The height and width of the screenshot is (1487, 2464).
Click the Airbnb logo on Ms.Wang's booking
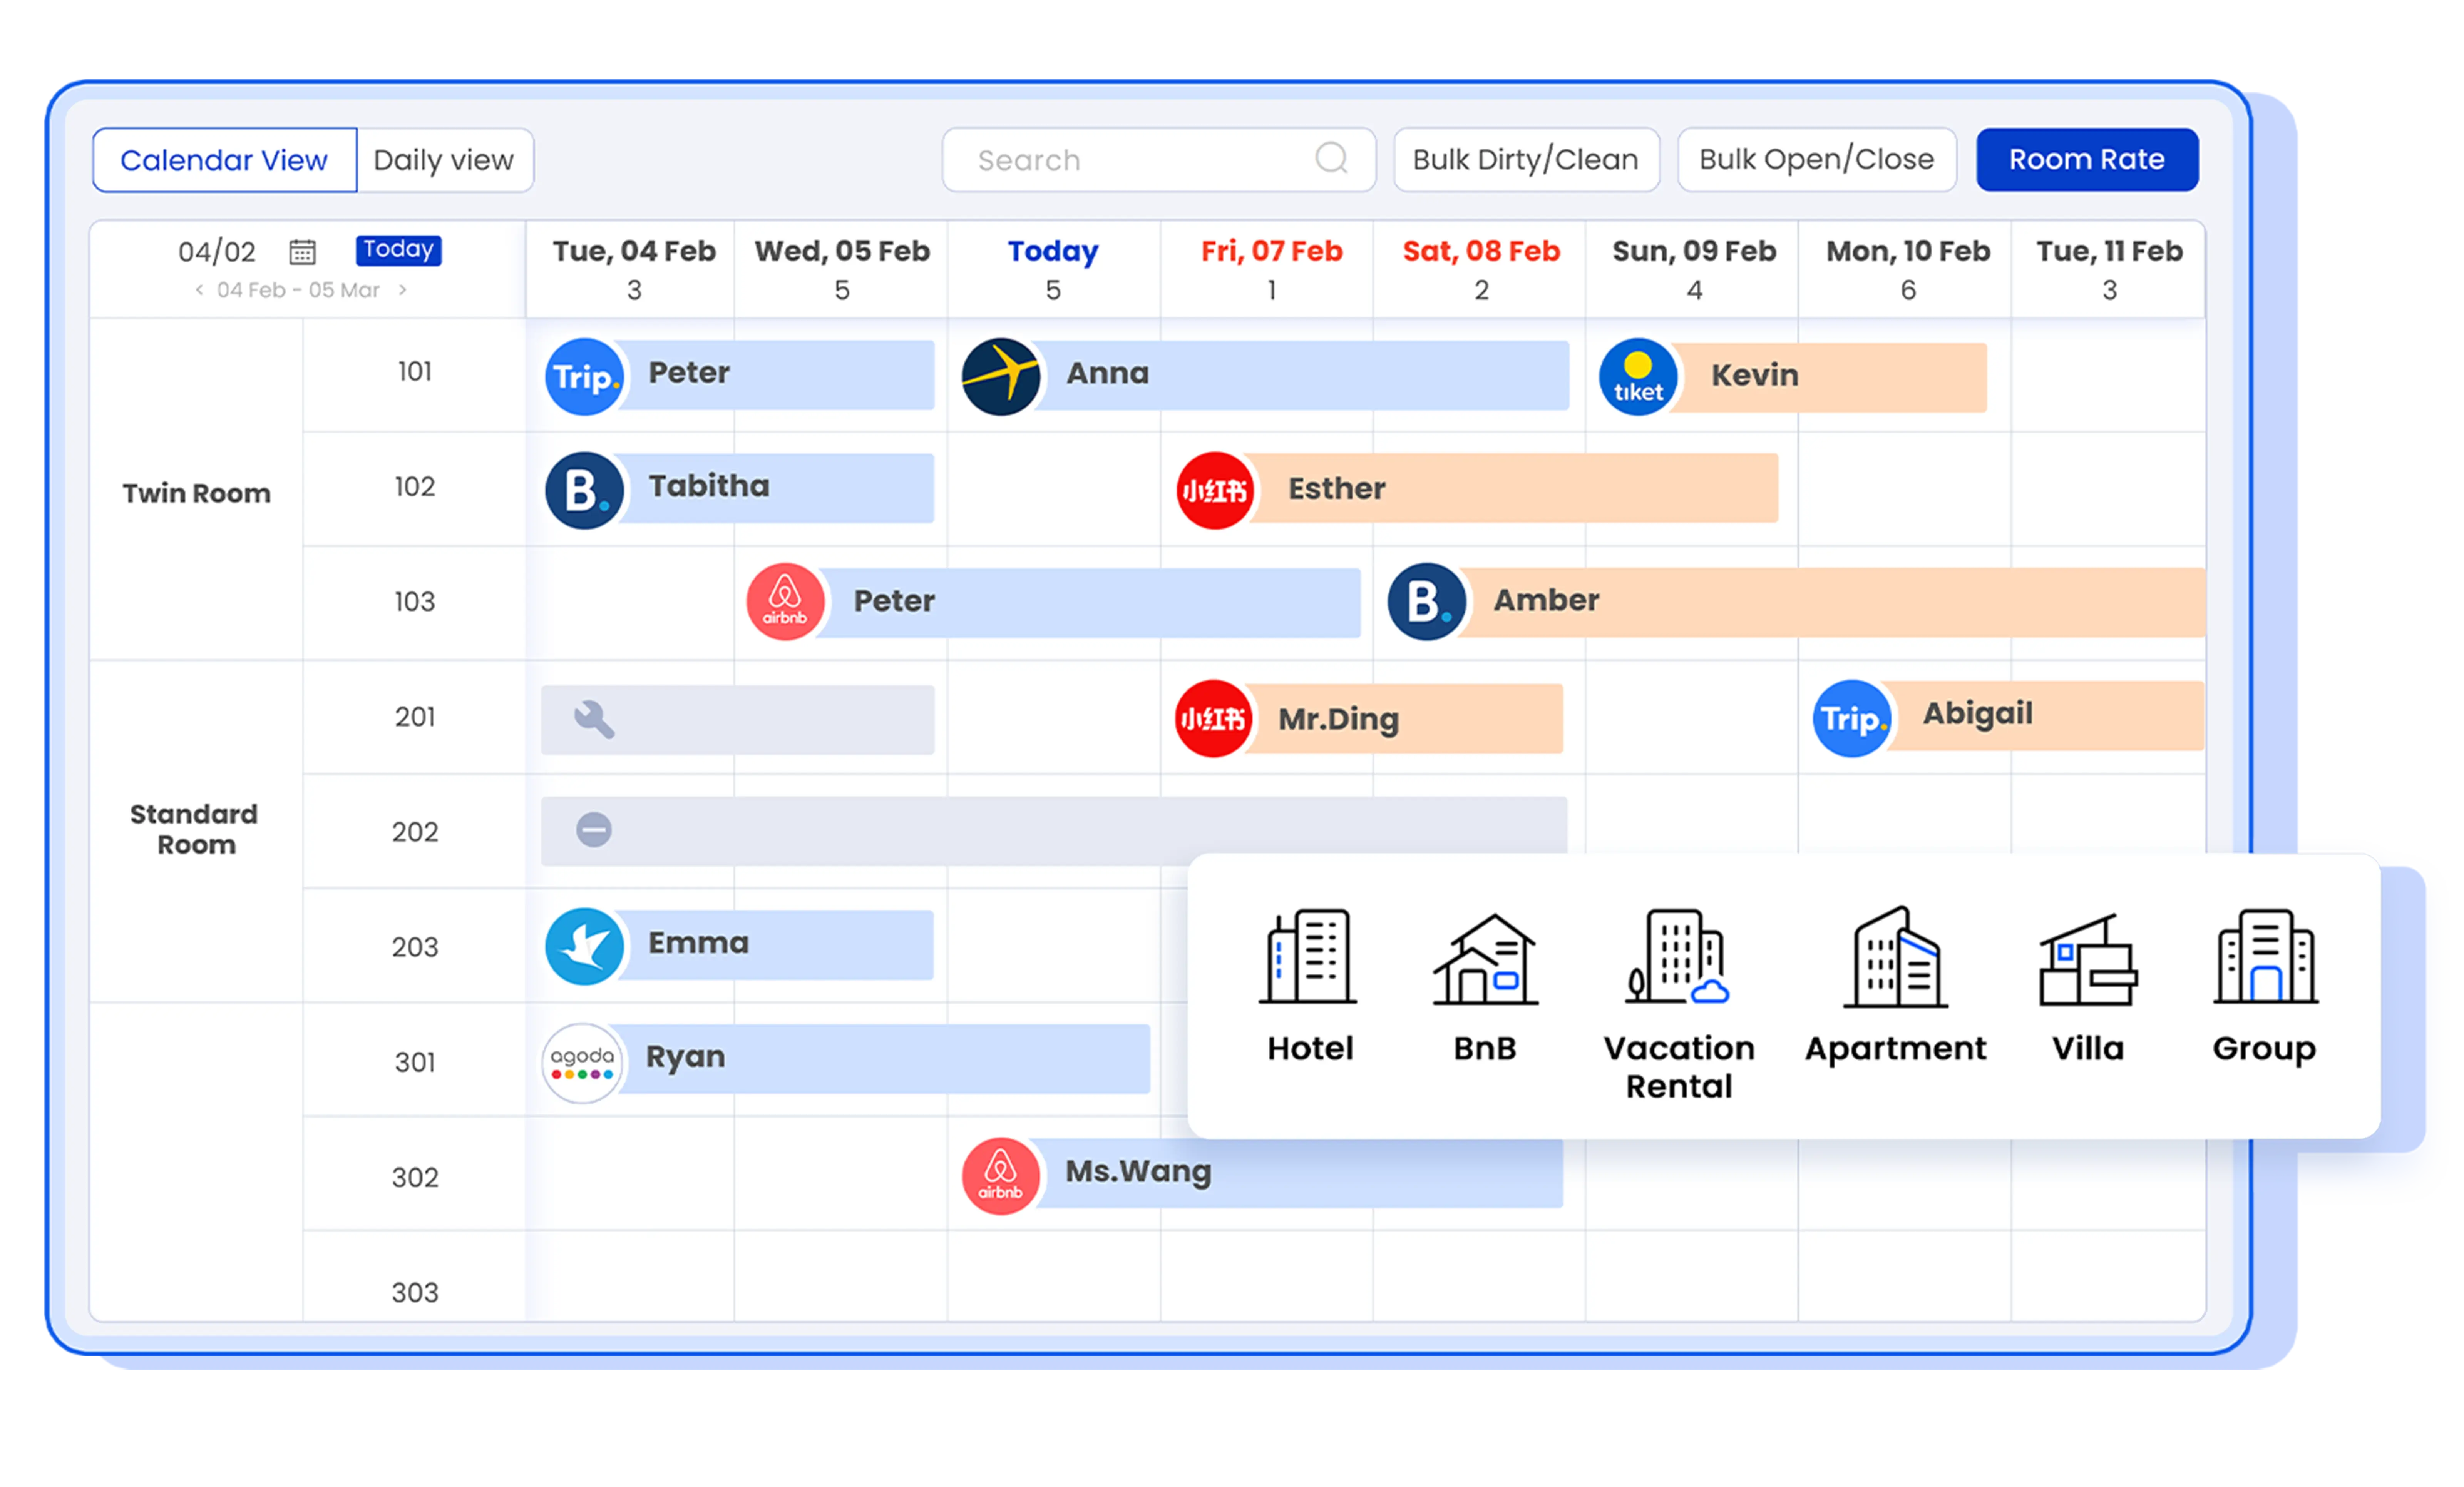pyautogui.click(x=1001, y=1176)
